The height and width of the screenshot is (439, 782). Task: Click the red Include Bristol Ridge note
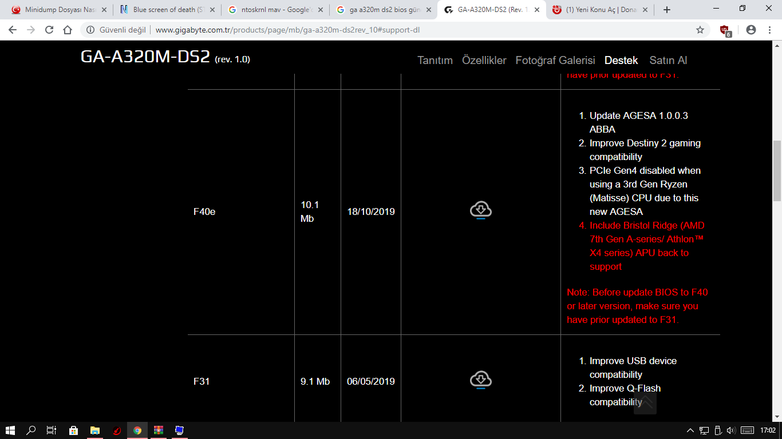647,246
